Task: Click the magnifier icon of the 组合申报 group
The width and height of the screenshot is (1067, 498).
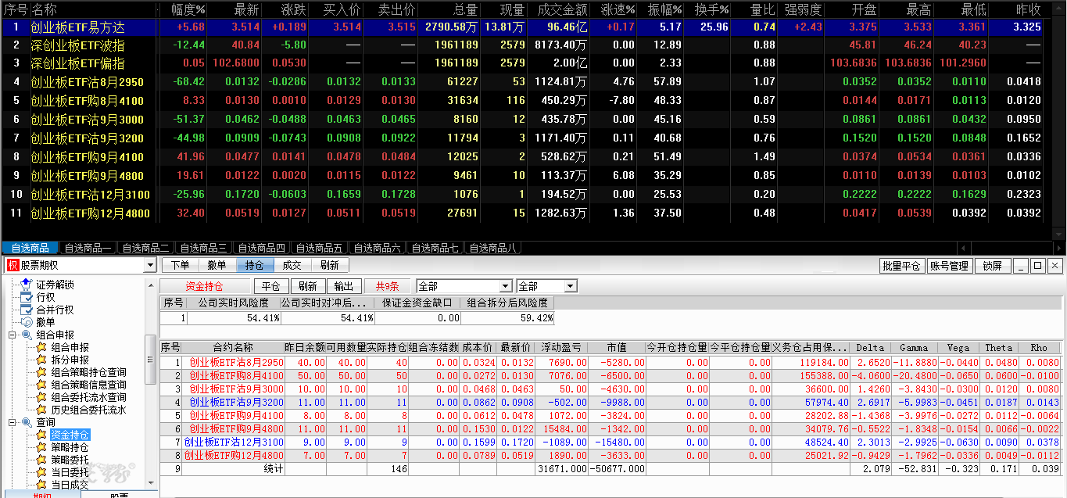Action: [x=26, y=335]
